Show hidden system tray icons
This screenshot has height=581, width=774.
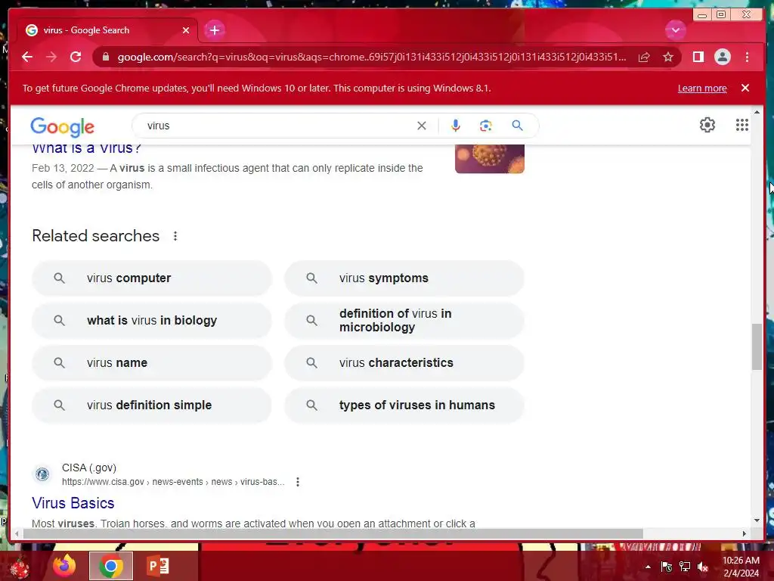pyautogui.click(x=648, y=567)
